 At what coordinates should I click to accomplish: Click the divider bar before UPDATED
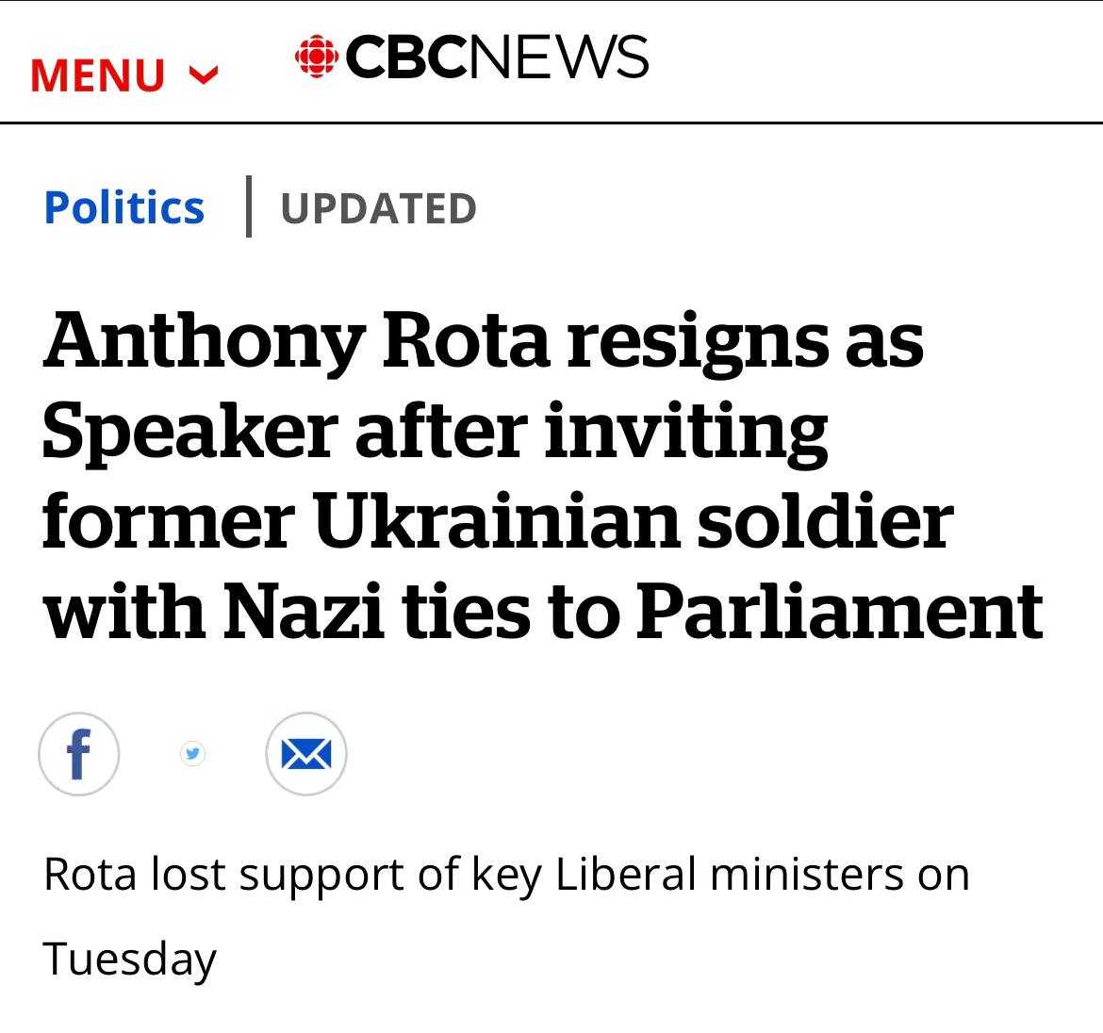pos(249,206)
